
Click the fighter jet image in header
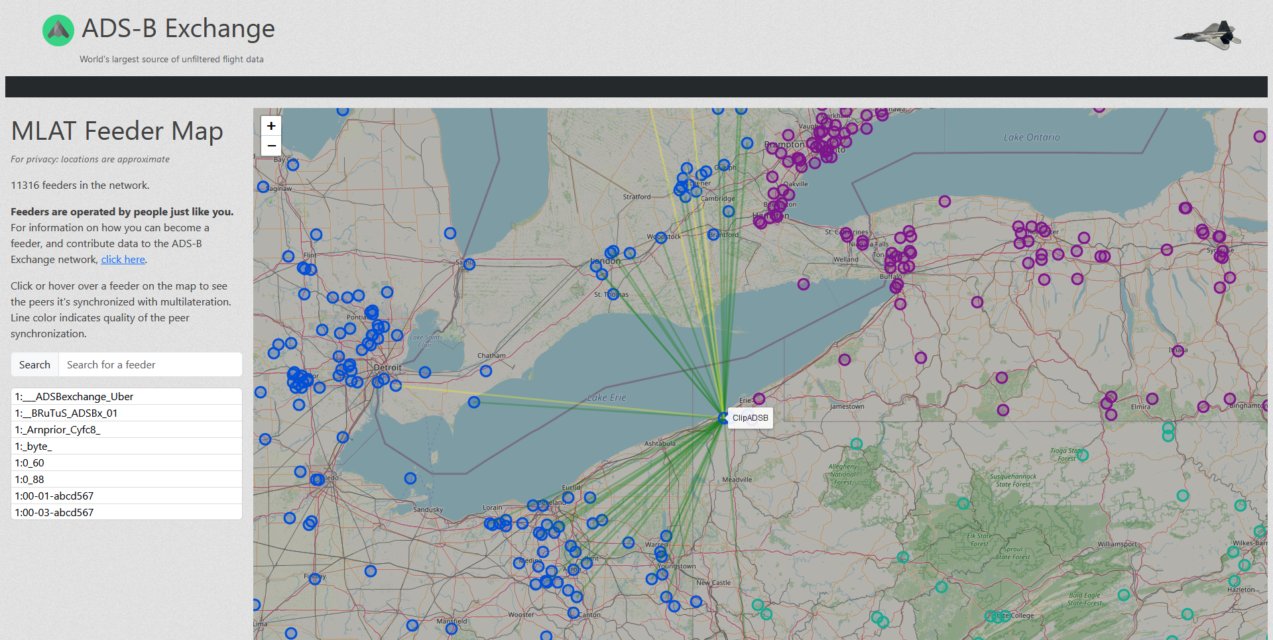point(1207,35)
